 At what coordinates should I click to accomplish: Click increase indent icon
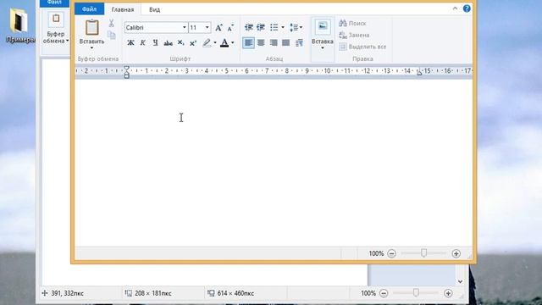(x=261, y=27)
